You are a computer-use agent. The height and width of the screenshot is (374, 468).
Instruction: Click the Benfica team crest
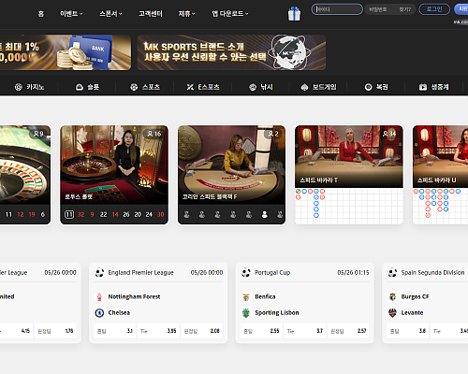coord(246,296)
